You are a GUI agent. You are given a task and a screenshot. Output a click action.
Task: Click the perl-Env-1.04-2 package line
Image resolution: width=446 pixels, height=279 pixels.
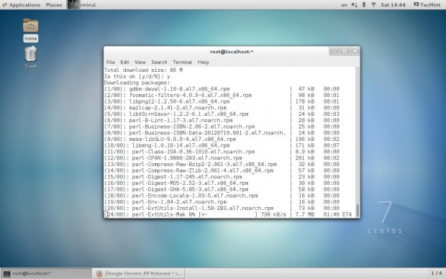(x=222, y=201)
